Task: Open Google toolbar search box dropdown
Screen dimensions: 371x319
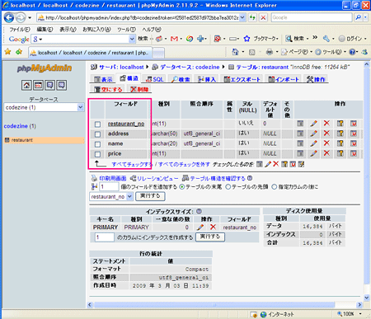Action: click(132, 39)
